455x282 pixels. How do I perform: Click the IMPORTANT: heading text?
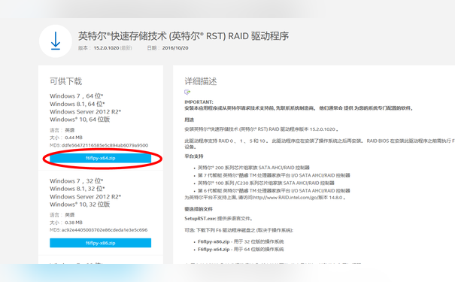pos(199,102)
